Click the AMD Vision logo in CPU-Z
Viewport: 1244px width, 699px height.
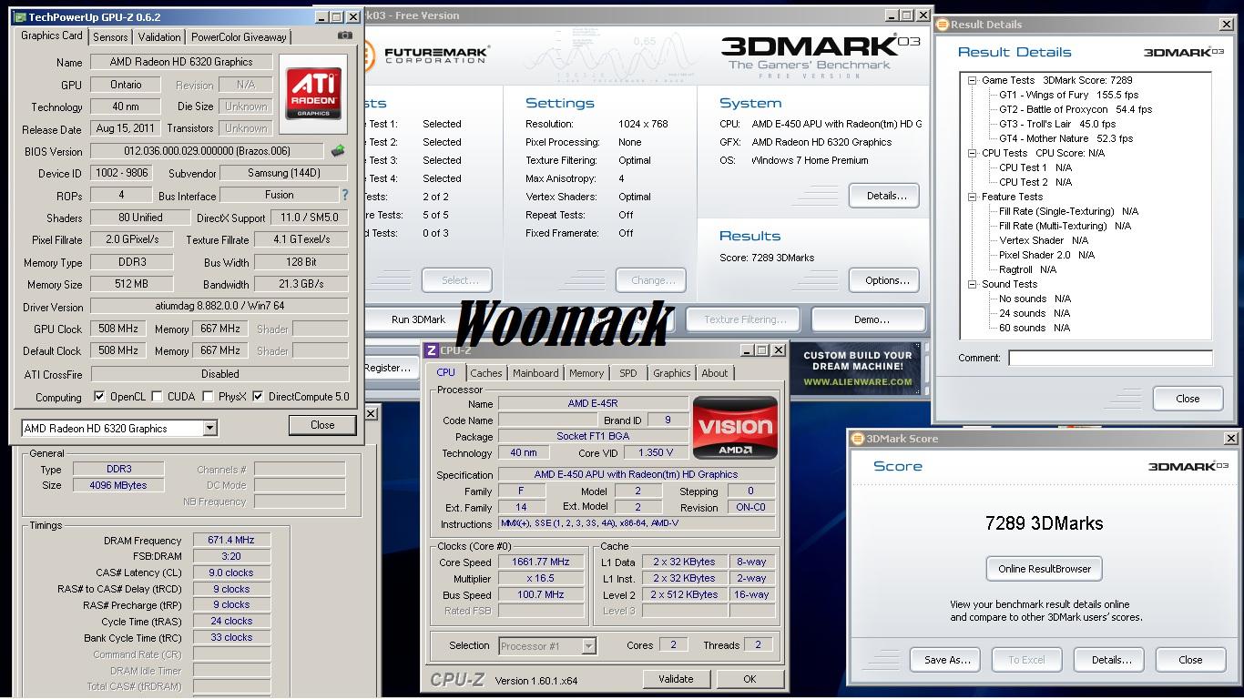735,427
